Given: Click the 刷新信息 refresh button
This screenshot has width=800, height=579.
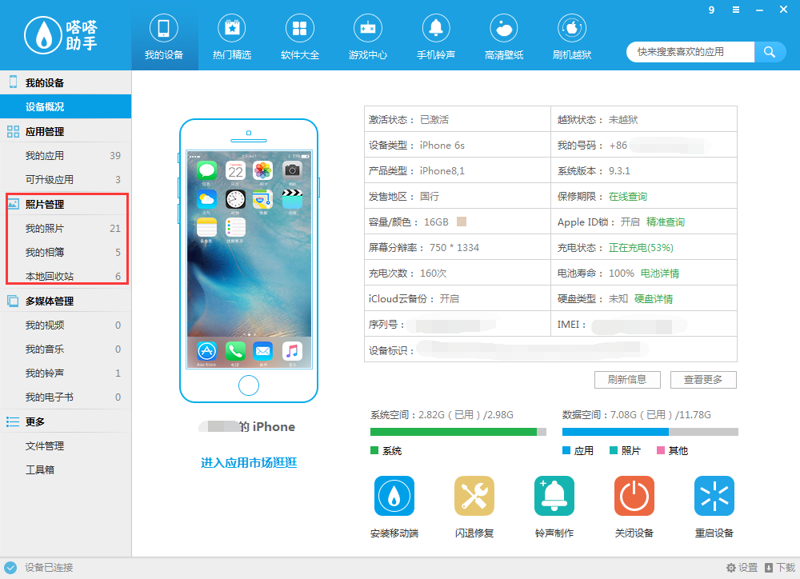Looking at the screenshot, I should click(627, 379).
